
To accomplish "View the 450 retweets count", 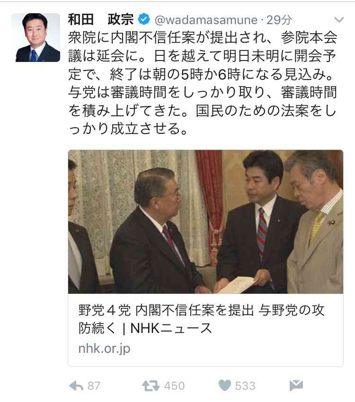I will 174,386.
